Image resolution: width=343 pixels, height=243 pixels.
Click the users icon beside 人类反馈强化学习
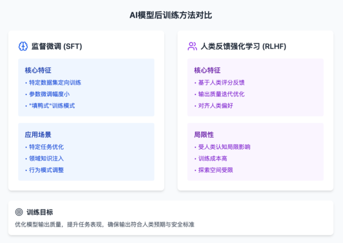[192, 46]
